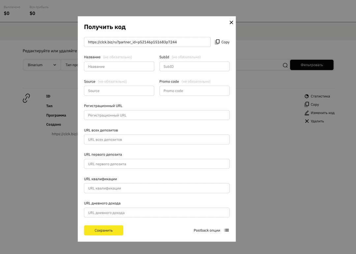This screenshot has height=254, width=356.
Task: Open the Тип программы dropdown
Action: [70, 65]
